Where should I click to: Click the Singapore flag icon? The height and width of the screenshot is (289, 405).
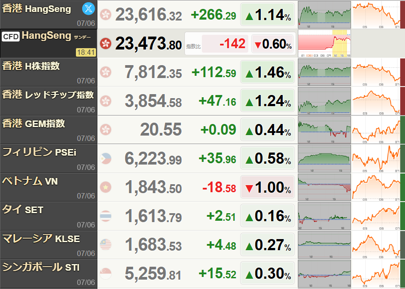tap(106, 273)
